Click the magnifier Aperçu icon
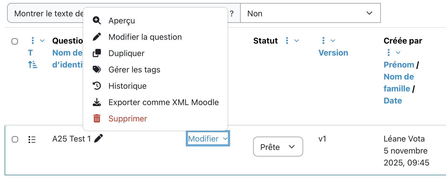This screenshot has height=178, width=446. click(x=97, y=20)
